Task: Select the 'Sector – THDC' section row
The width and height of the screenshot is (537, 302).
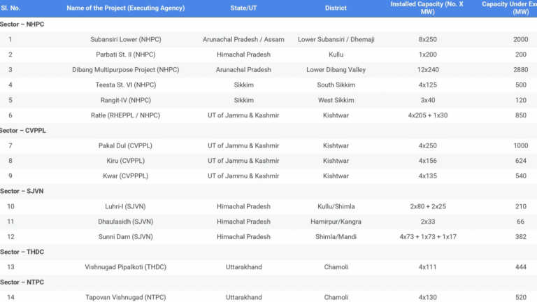Action: tap(268, 252)
